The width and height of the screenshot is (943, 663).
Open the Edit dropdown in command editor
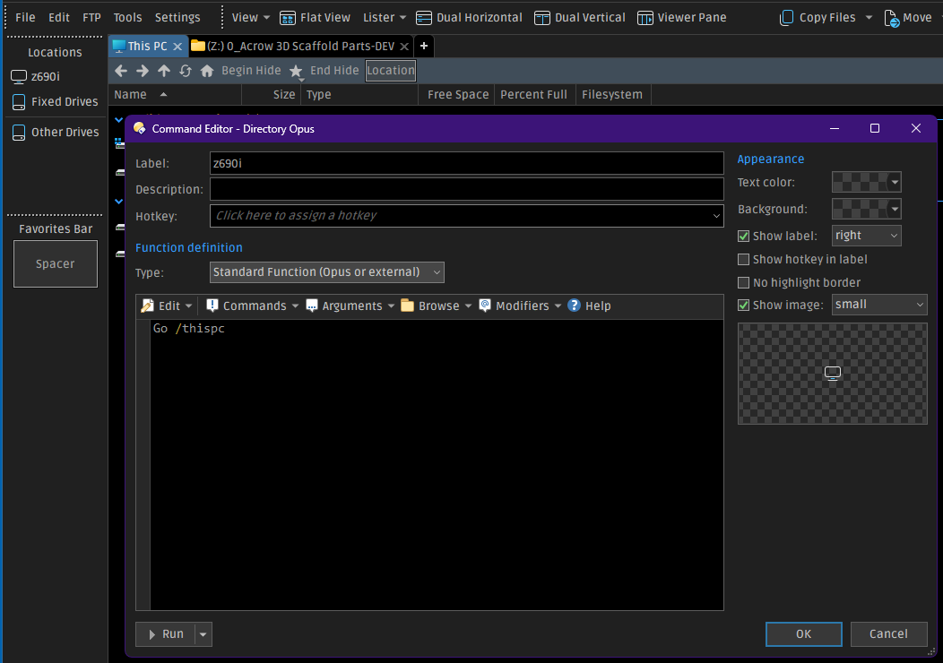coord(167,306)
